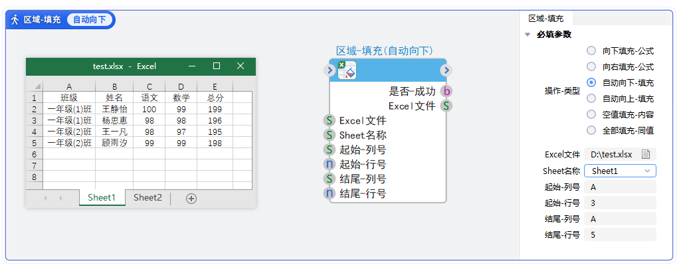Viewport: 683px width, 271px height.
Task: Click the 起始-列号 field containing A
Action: (x=620, y=187)
